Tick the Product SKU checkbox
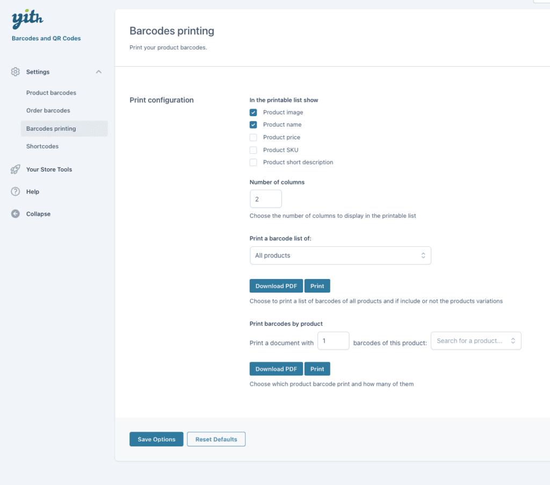 [254, 150]
